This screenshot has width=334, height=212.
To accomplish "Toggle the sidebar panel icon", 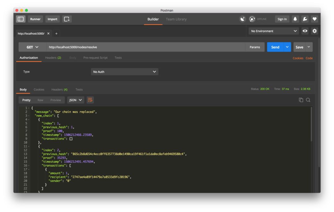I will pos(21,19).
